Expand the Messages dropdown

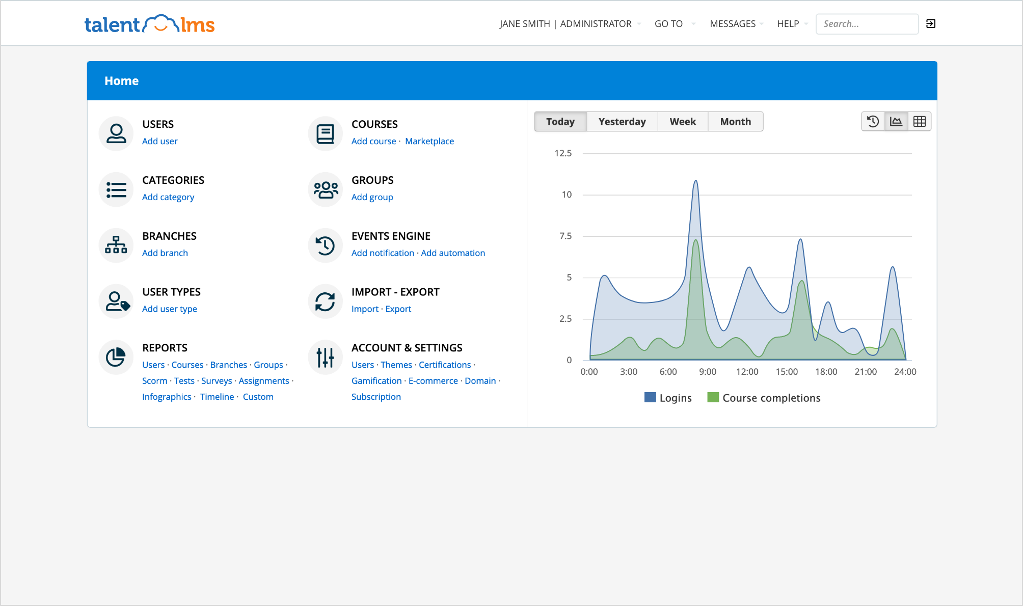(736, 24)
